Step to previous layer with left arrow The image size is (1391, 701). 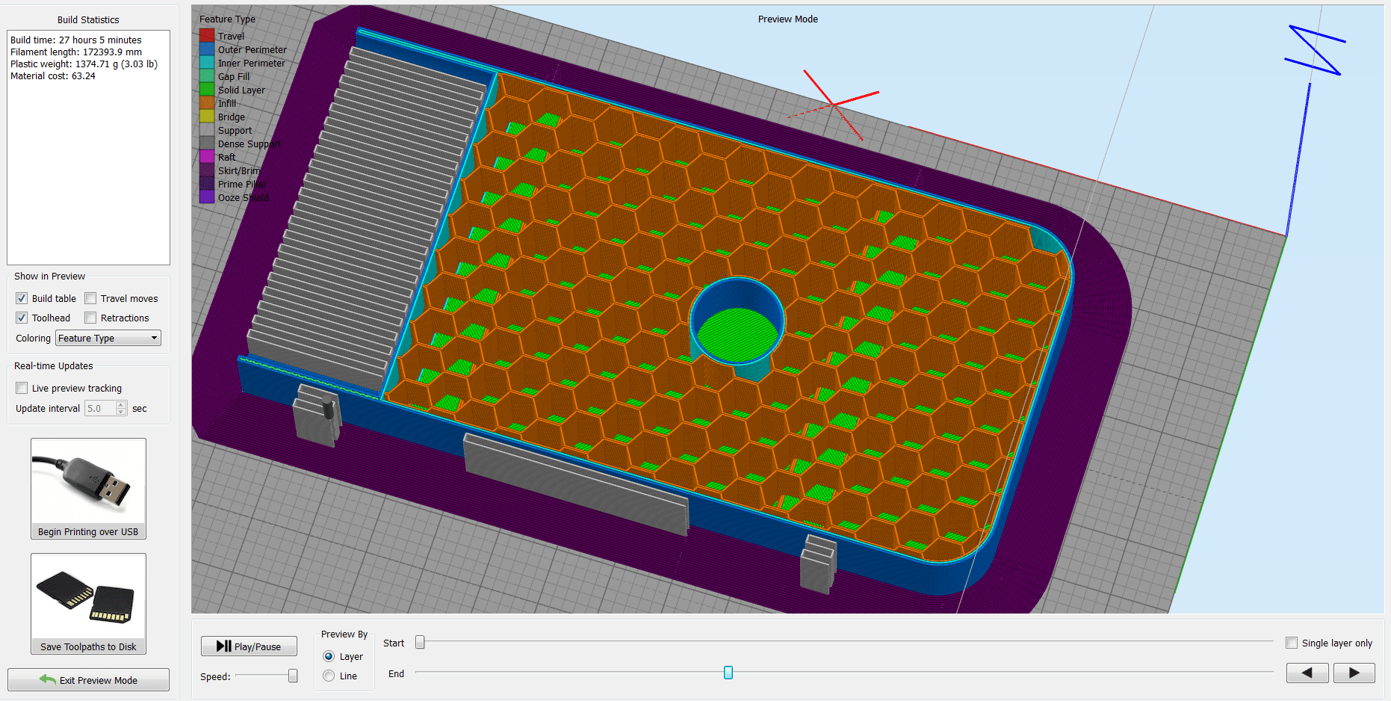click(x=1307, y=673)
